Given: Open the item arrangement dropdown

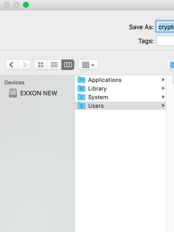Looking at the screenshot, I should 88,65.
